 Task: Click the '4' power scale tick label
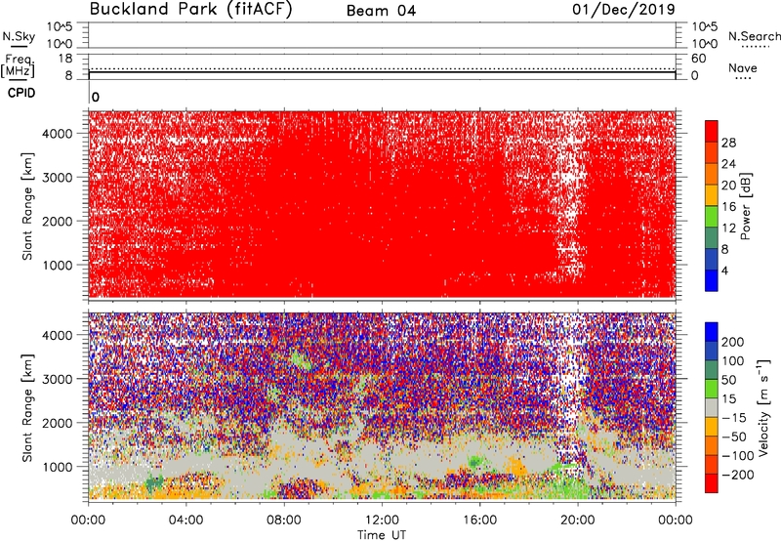click(724, 270)
